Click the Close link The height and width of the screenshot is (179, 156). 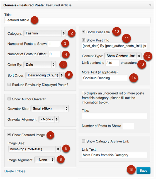pos(21,171)
